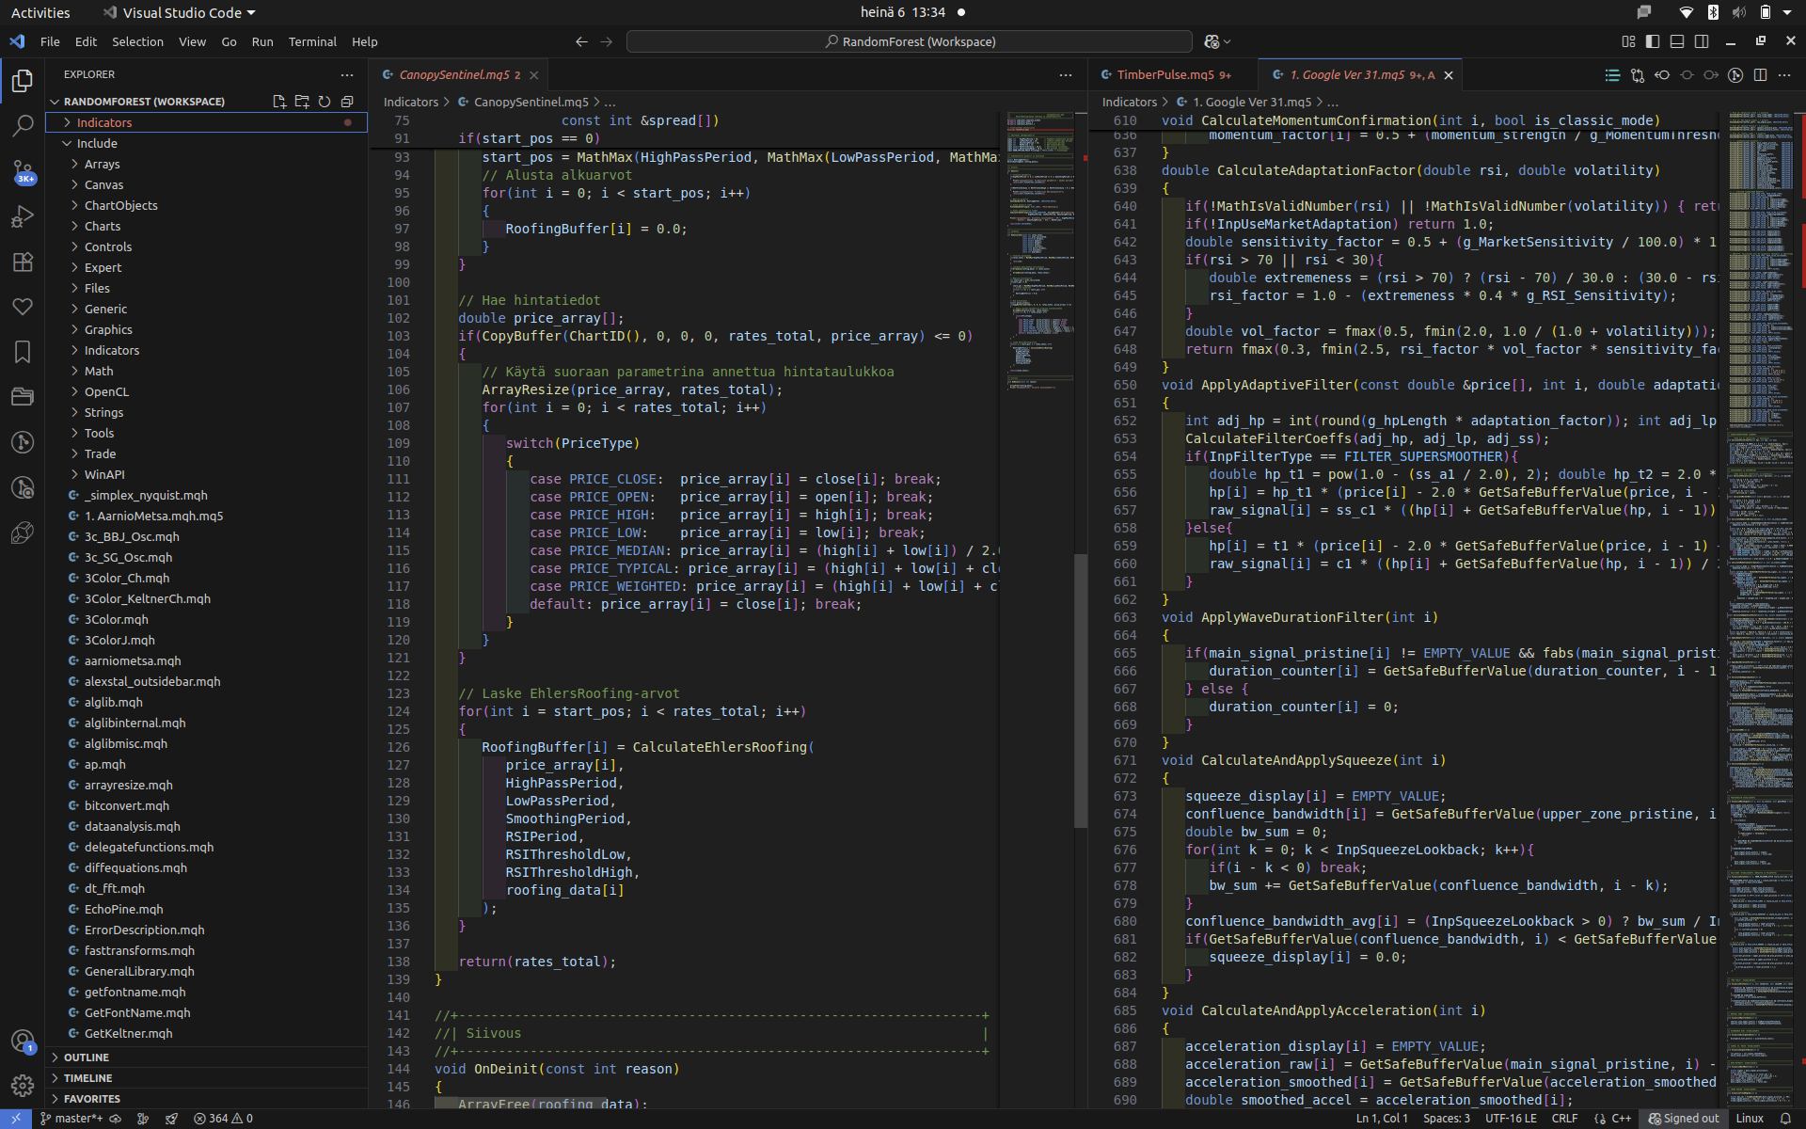
Task: Open the Manage settings gear icon
Action: 23,1085
